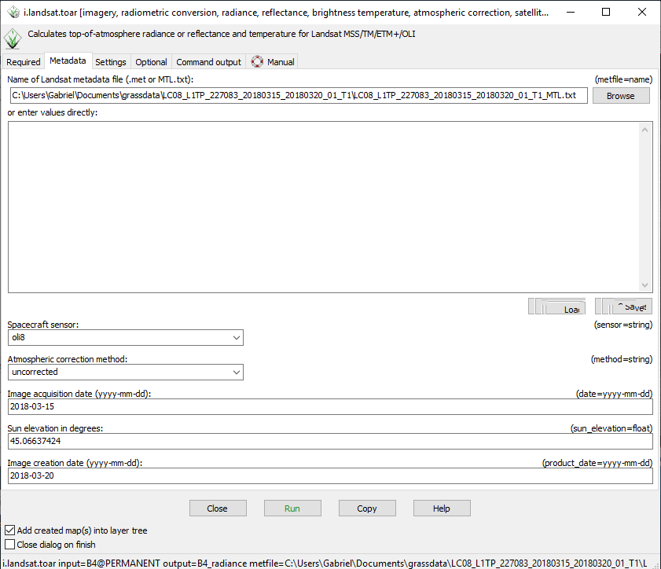Switch to the Required tab
This screenshot has height=569, width=661.
coord(23,62)
